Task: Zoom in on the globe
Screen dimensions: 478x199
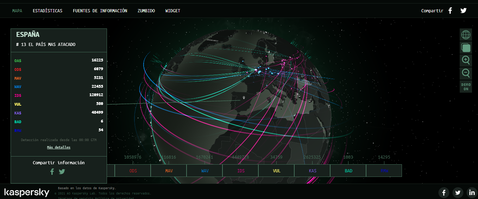Action: click(466, 60)
